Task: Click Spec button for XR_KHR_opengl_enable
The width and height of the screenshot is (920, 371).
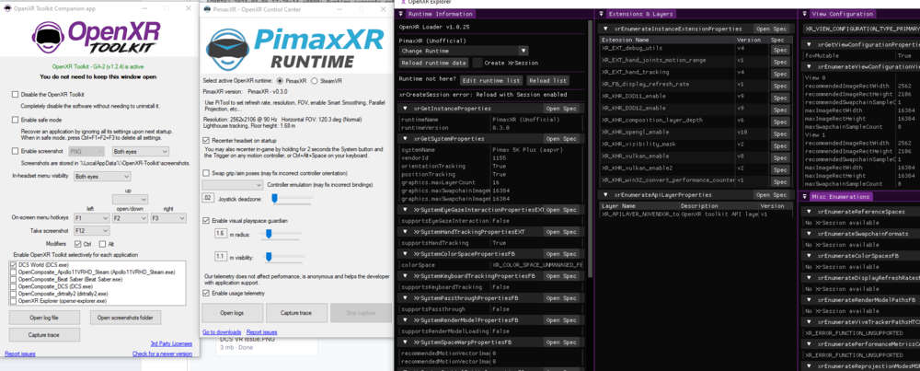Action: [778, 133]
